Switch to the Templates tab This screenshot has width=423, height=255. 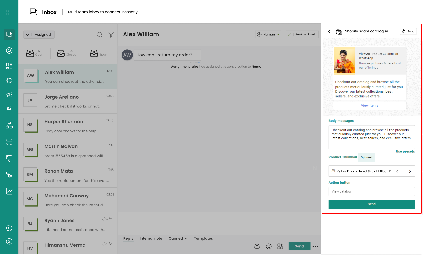203,238
